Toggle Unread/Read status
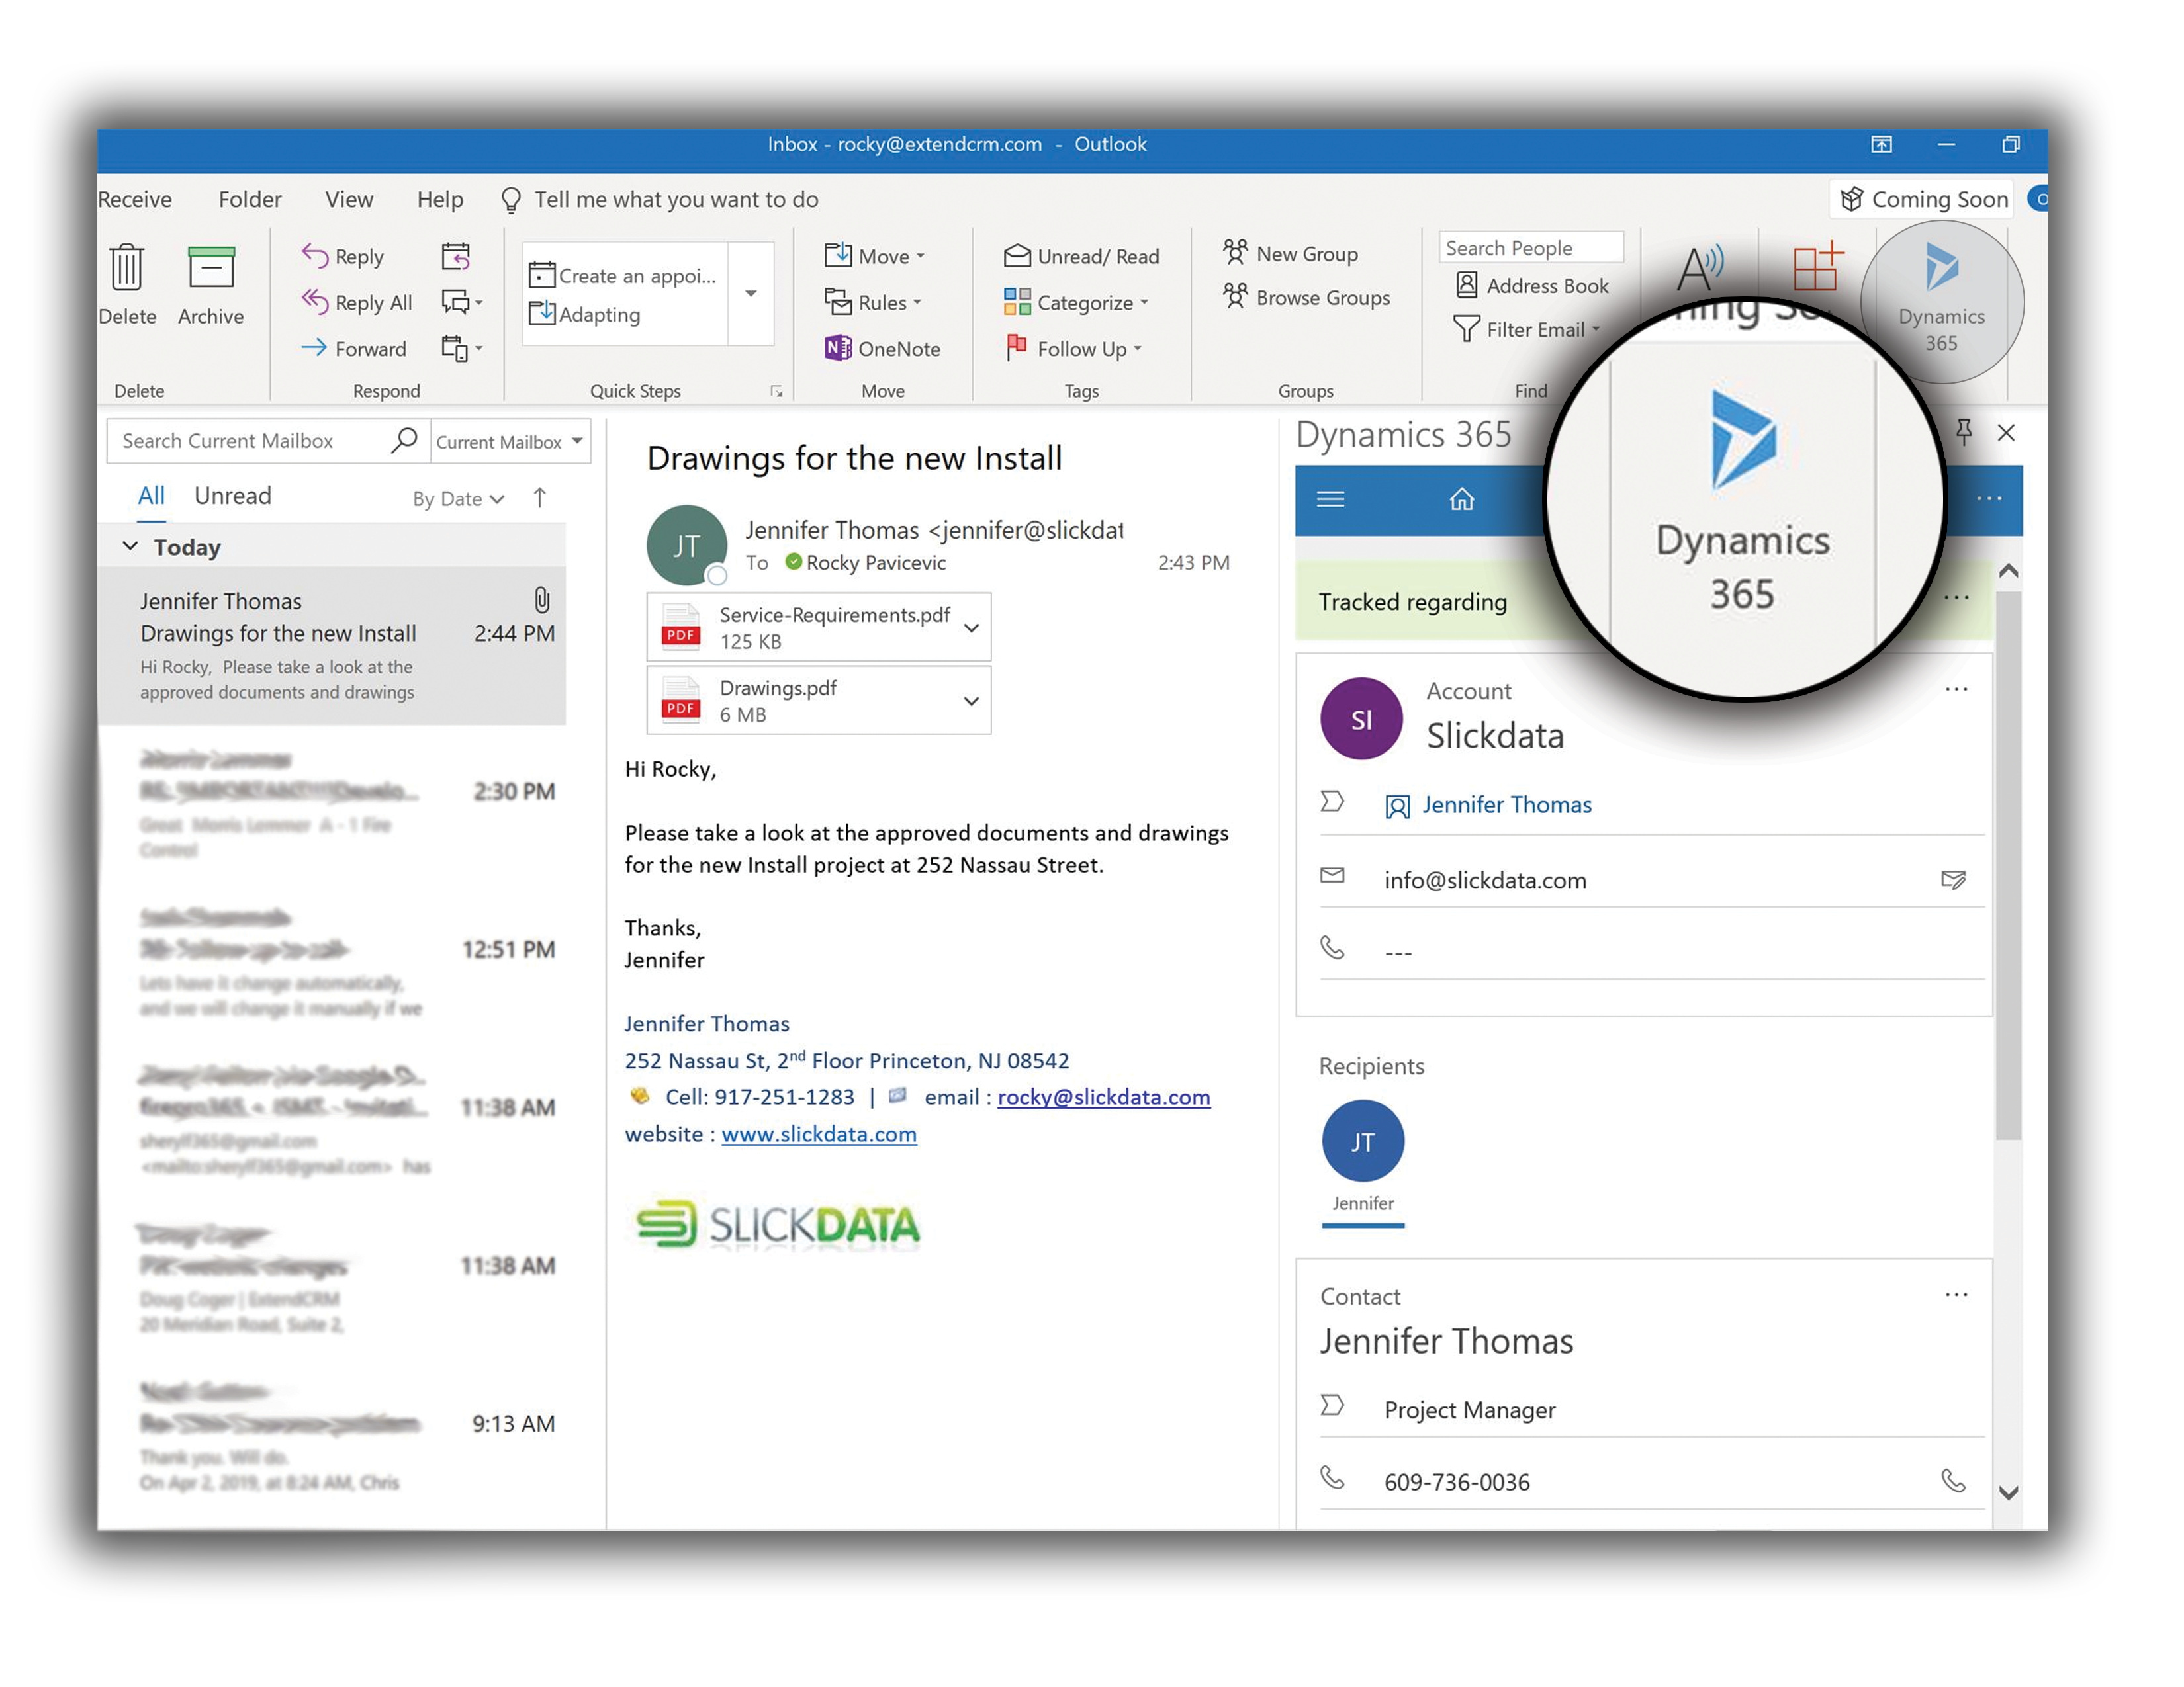Screen dimensions: 2184x1687 coord(1082,257)
